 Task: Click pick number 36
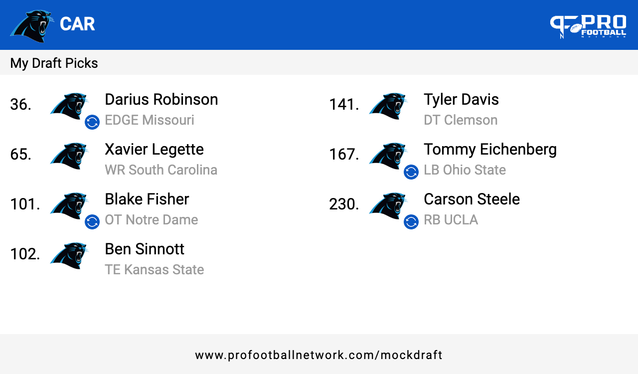pyautogui.click(x=20, y=104)
